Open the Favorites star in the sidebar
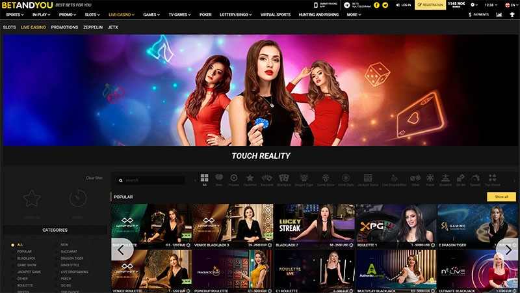 tap(32, 199)
